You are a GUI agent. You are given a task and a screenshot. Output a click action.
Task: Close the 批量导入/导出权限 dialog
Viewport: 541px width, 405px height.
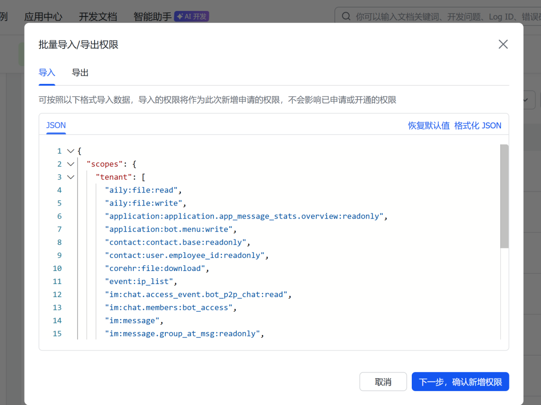point(503,44)
